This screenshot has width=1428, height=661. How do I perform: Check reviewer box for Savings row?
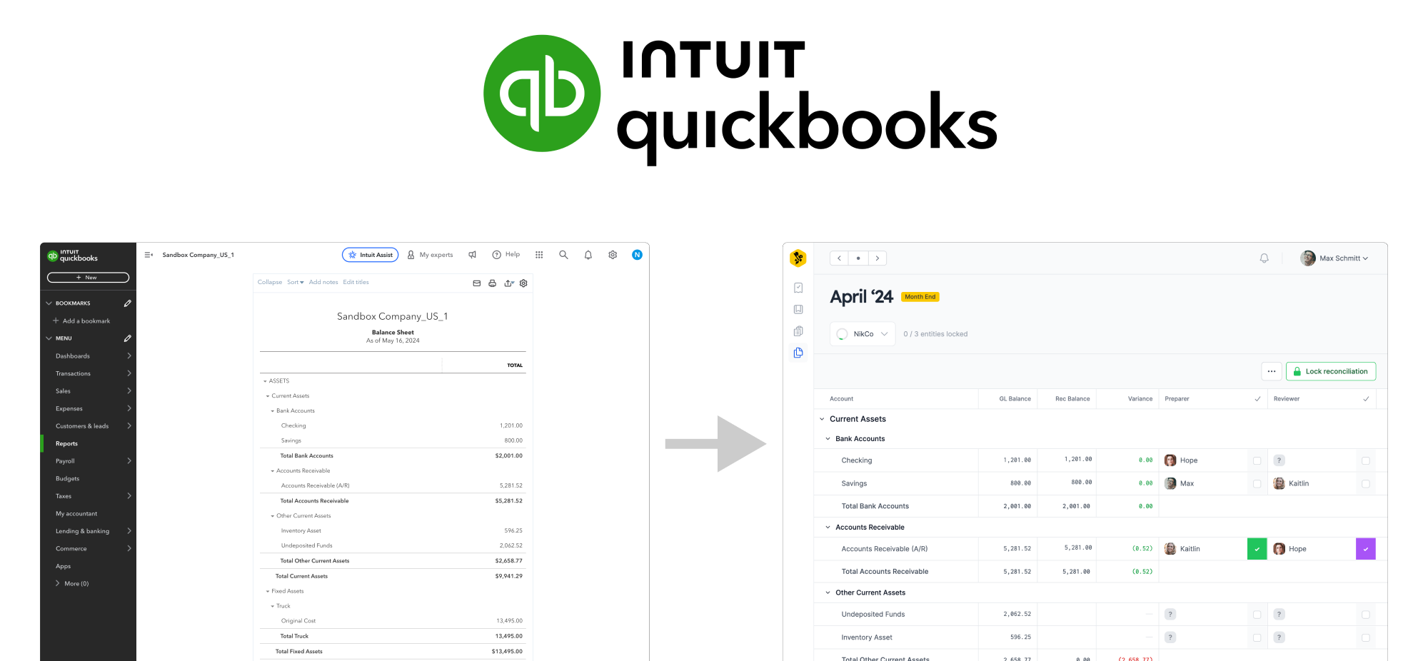1365,484
